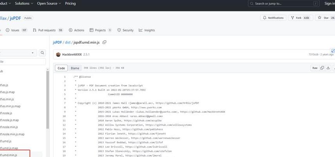Open HackbrettXXX author profile
This screenshot has height=157, width=335.
[x=72, y=55]
